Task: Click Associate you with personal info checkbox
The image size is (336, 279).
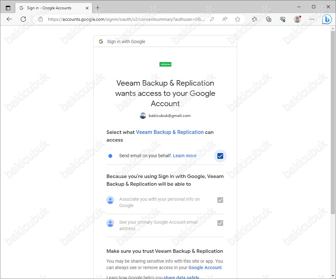Action: tap(220, 200)
